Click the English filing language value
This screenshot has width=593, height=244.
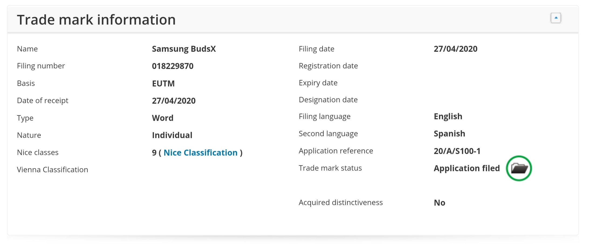[x=448, y=116]
